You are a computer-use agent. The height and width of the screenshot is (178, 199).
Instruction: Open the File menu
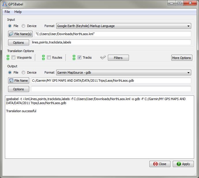click(x=7, y=12)
